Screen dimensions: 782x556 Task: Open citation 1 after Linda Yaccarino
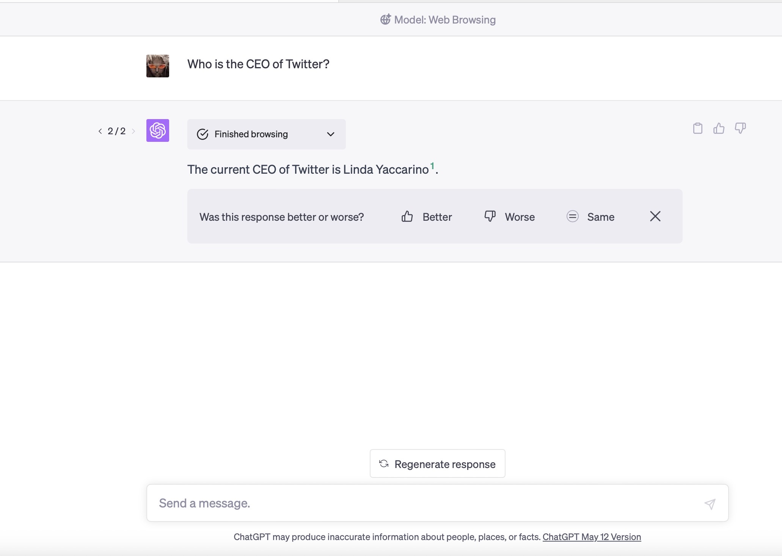[432, 166]
